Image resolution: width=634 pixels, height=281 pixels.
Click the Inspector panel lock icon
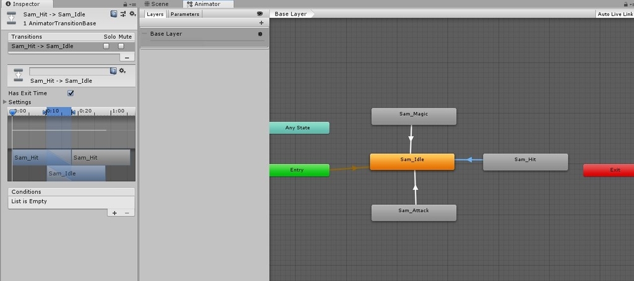tap(126, 4)
